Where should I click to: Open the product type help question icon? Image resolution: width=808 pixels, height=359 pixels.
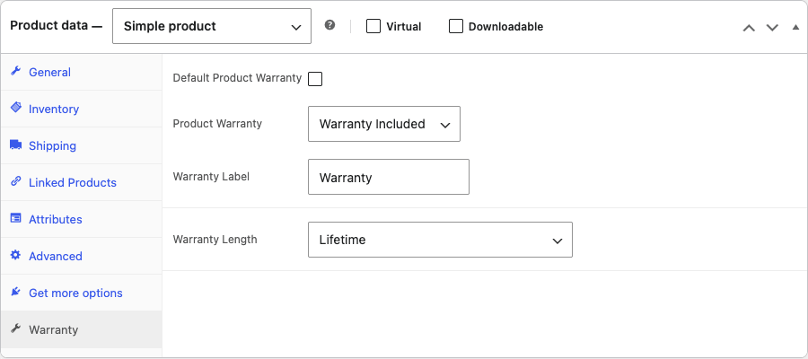[x=329, y=25]
